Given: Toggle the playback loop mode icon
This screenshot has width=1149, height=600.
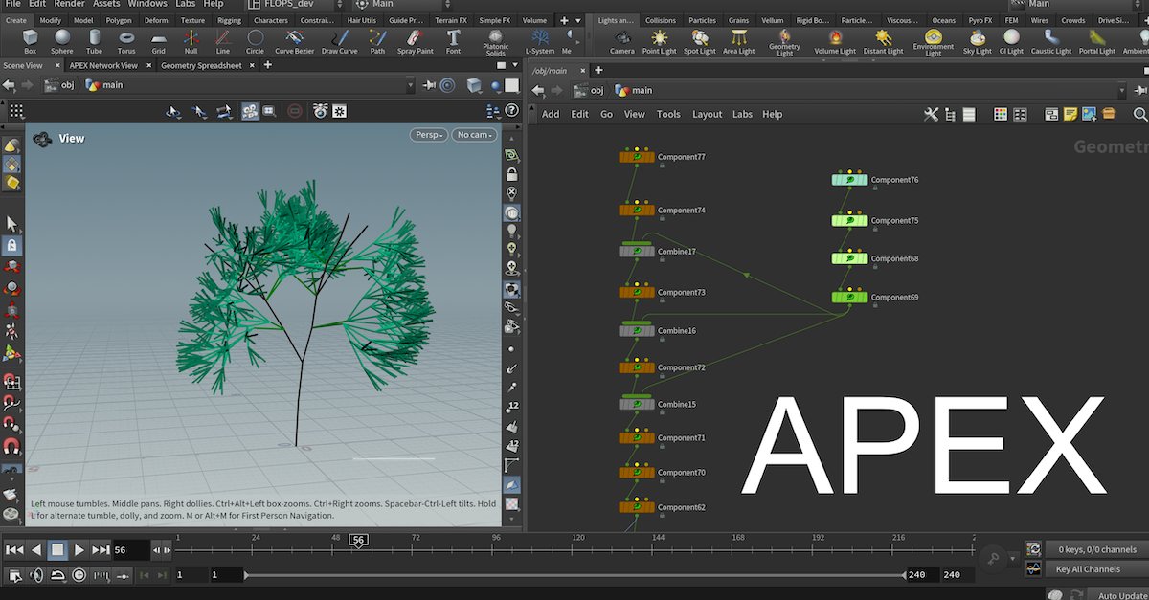Looking at the screenshot, I should (57, 575).
